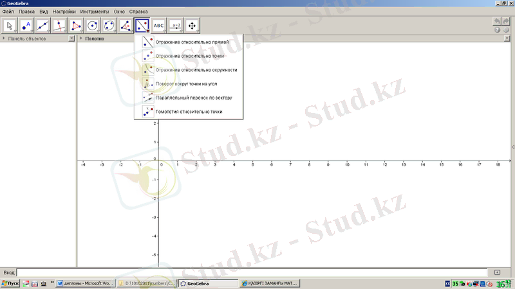The image size is (515, 289).
Task: Select the Ellipse conic tool
Action: (x=109, y=26)
